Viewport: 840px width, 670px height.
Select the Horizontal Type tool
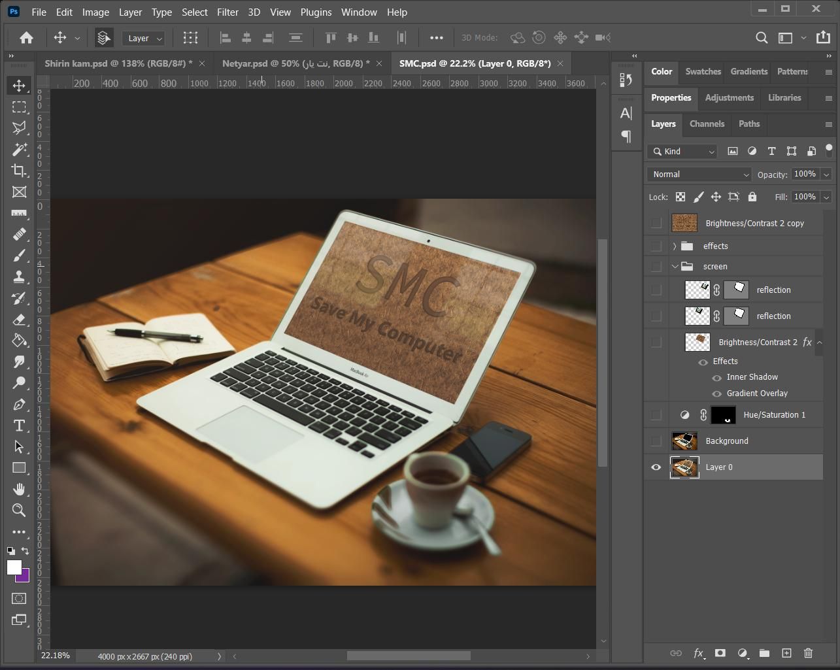[19, 426]
